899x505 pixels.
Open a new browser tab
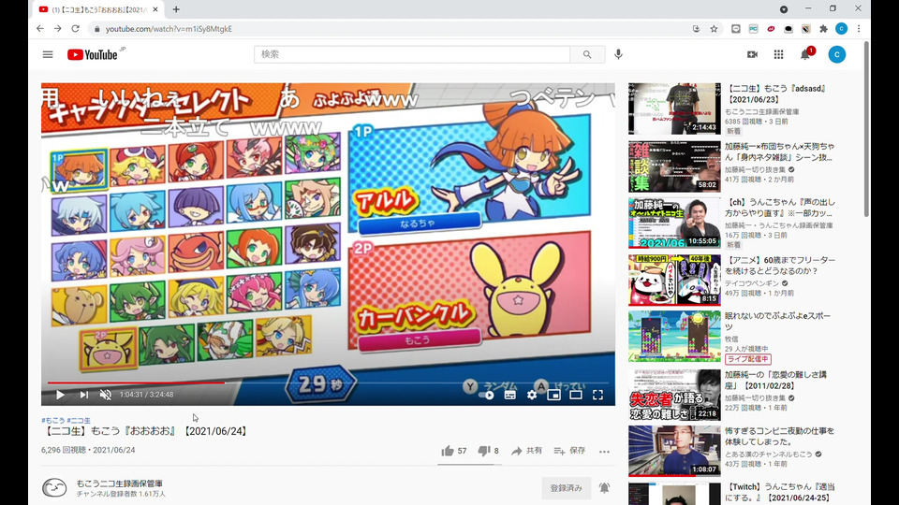click(x=176, y=9)
